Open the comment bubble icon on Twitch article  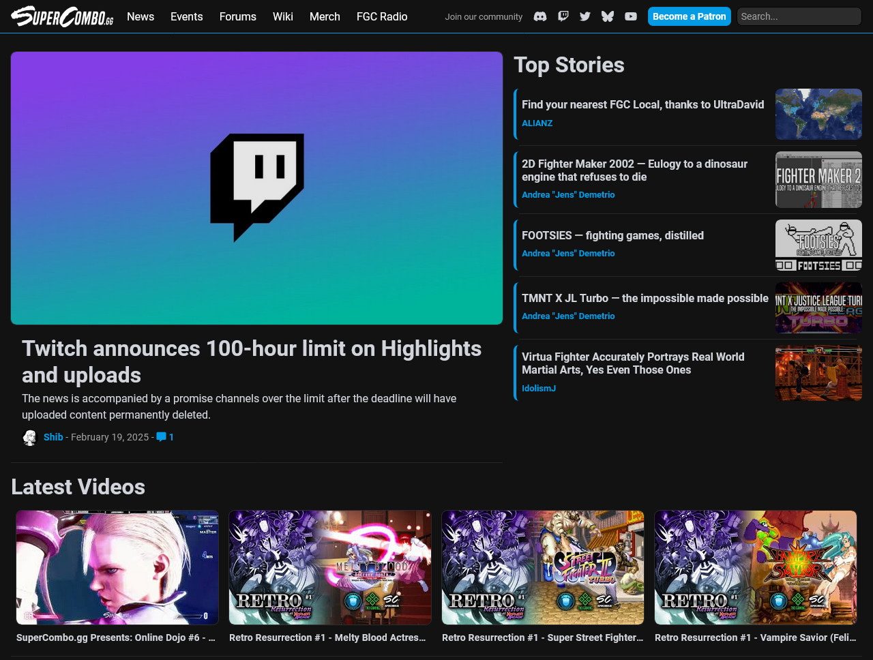[x=161, y=437]
